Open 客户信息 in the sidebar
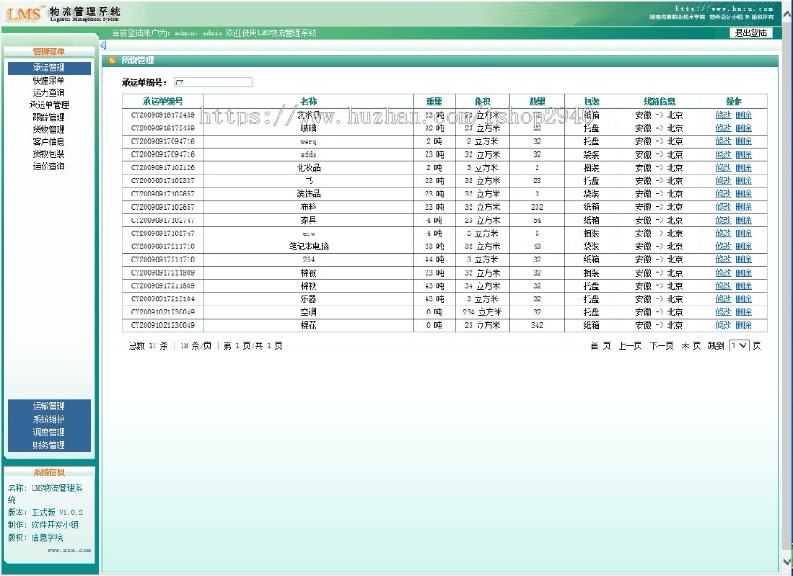Image resolution: width=793 pixels, height=576 pixels. click(x=49, y=142)
